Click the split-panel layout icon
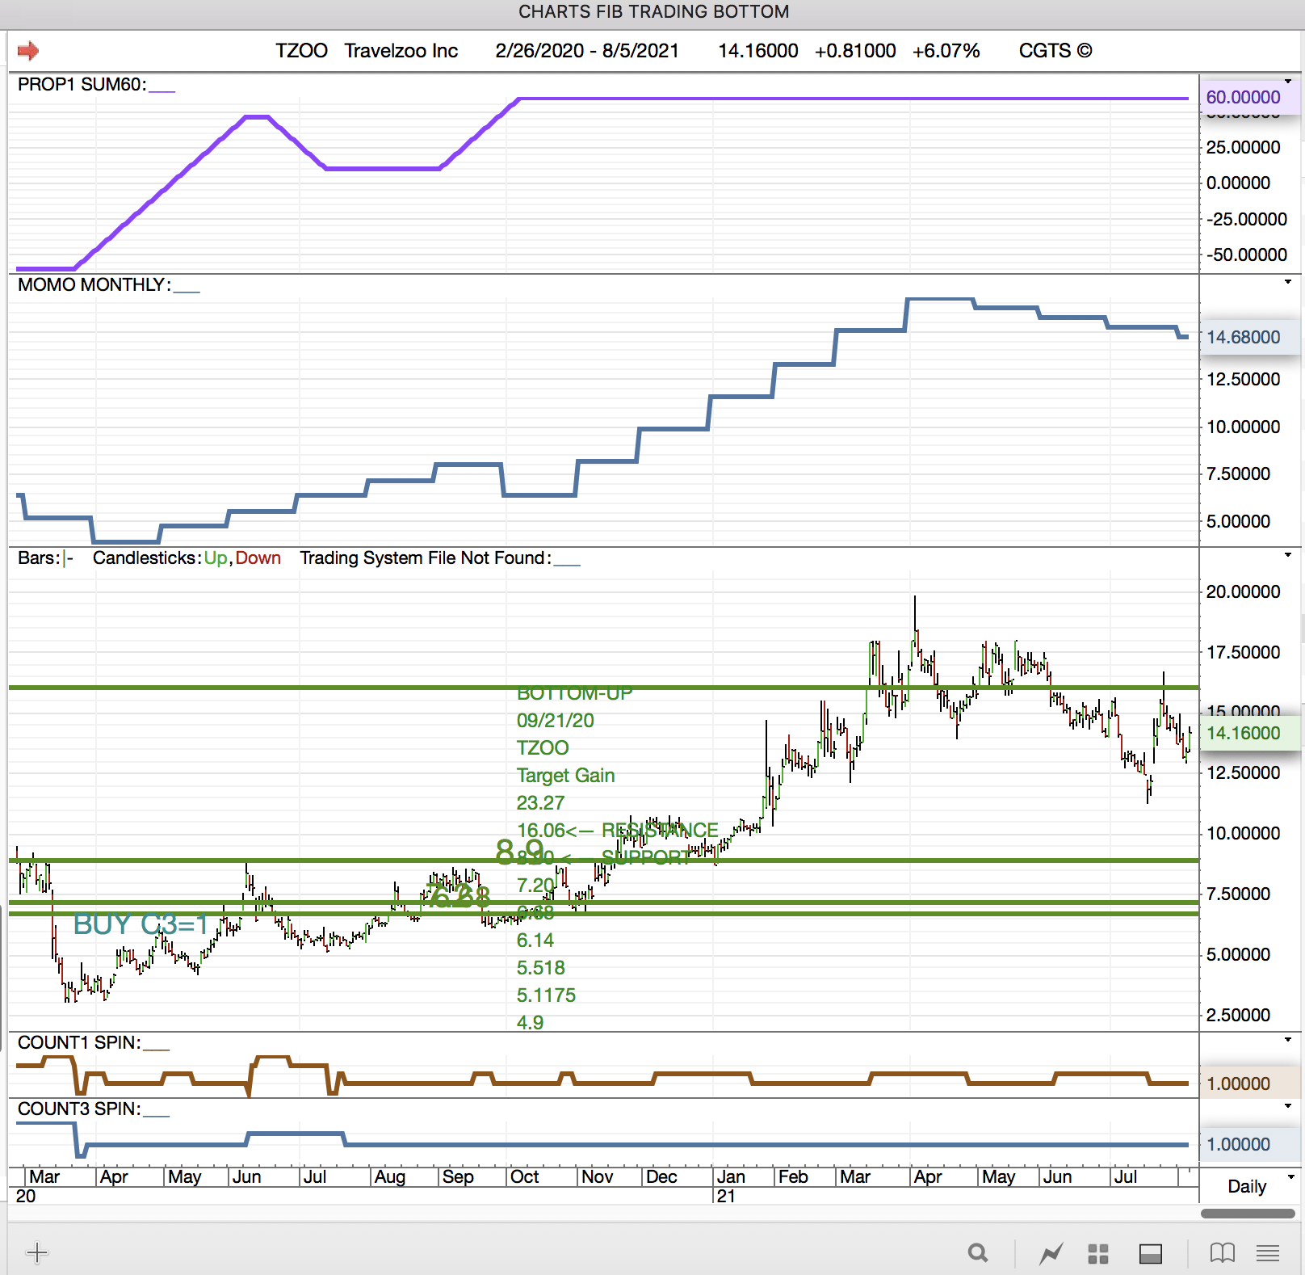1305x1275 pixels. coord(1150,1253)
